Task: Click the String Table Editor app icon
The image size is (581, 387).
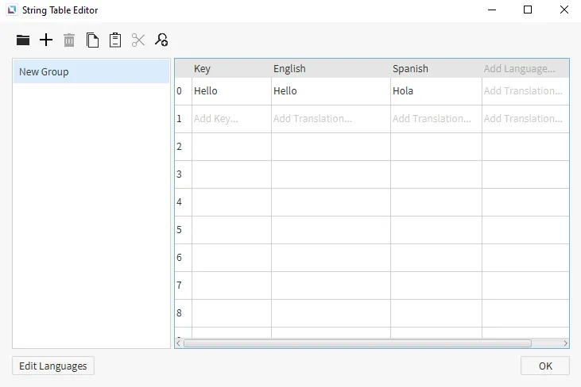Action: (x=11, y=10)
